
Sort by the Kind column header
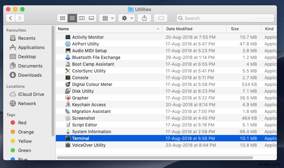click(269, 29)
